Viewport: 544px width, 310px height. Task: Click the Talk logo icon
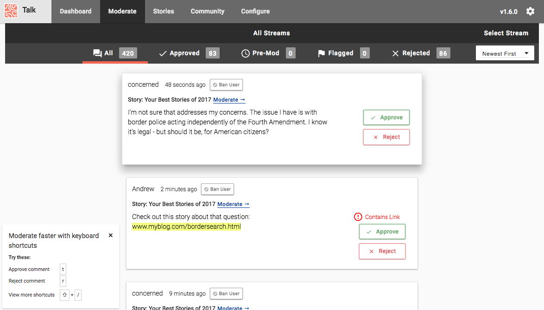point(11,11)
